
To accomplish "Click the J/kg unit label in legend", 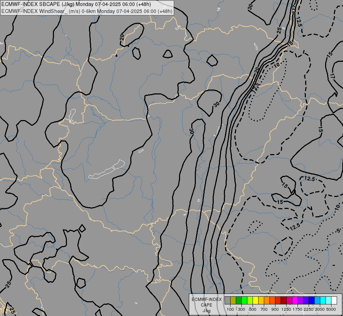I will tap(206, 311).
